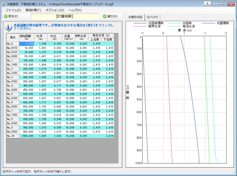237x176 pixels.
Task: Click 水位 value 0.970 in row No.8+50
Action: [x=55, y=123]
